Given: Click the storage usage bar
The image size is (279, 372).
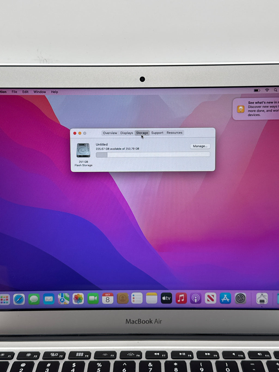Looking at the screenshot, I should pos(153,155).
